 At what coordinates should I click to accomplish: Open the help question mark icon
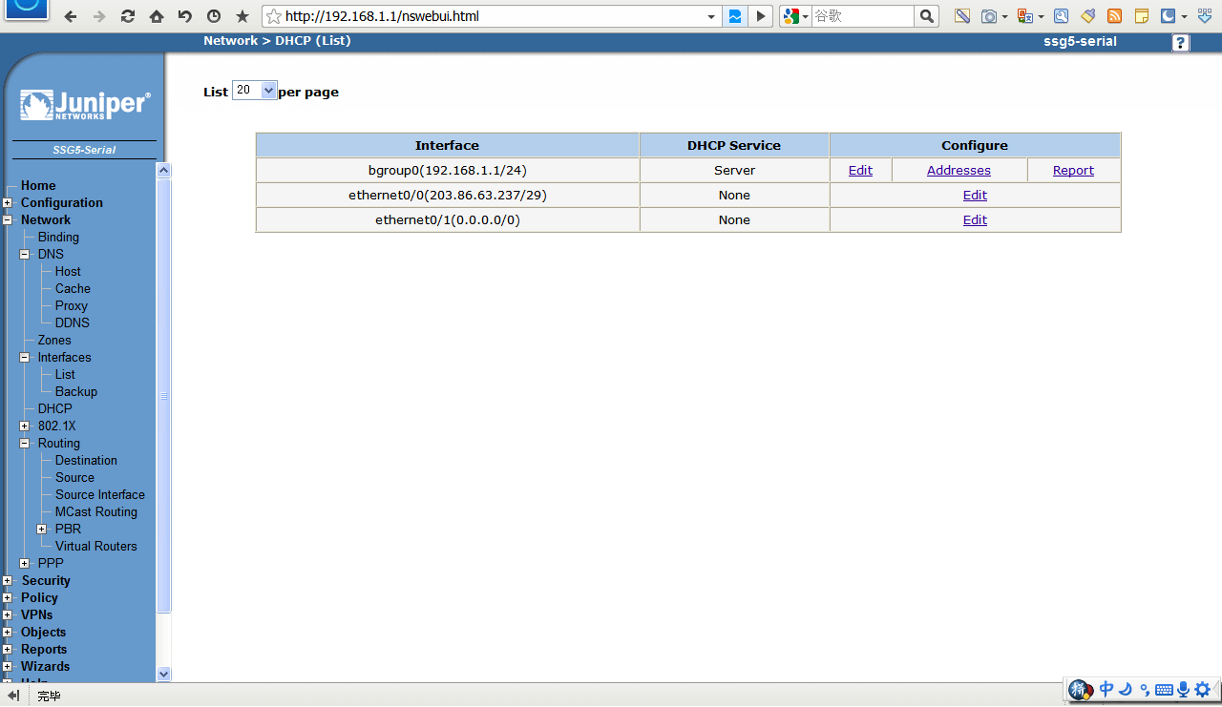tap(1181, 43)
